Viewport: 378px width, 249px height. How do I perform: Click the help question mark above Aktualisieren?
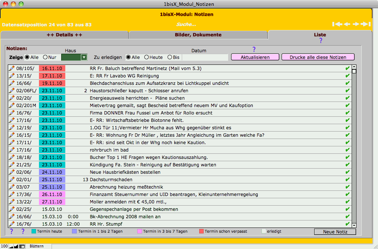tap(254, 49)
